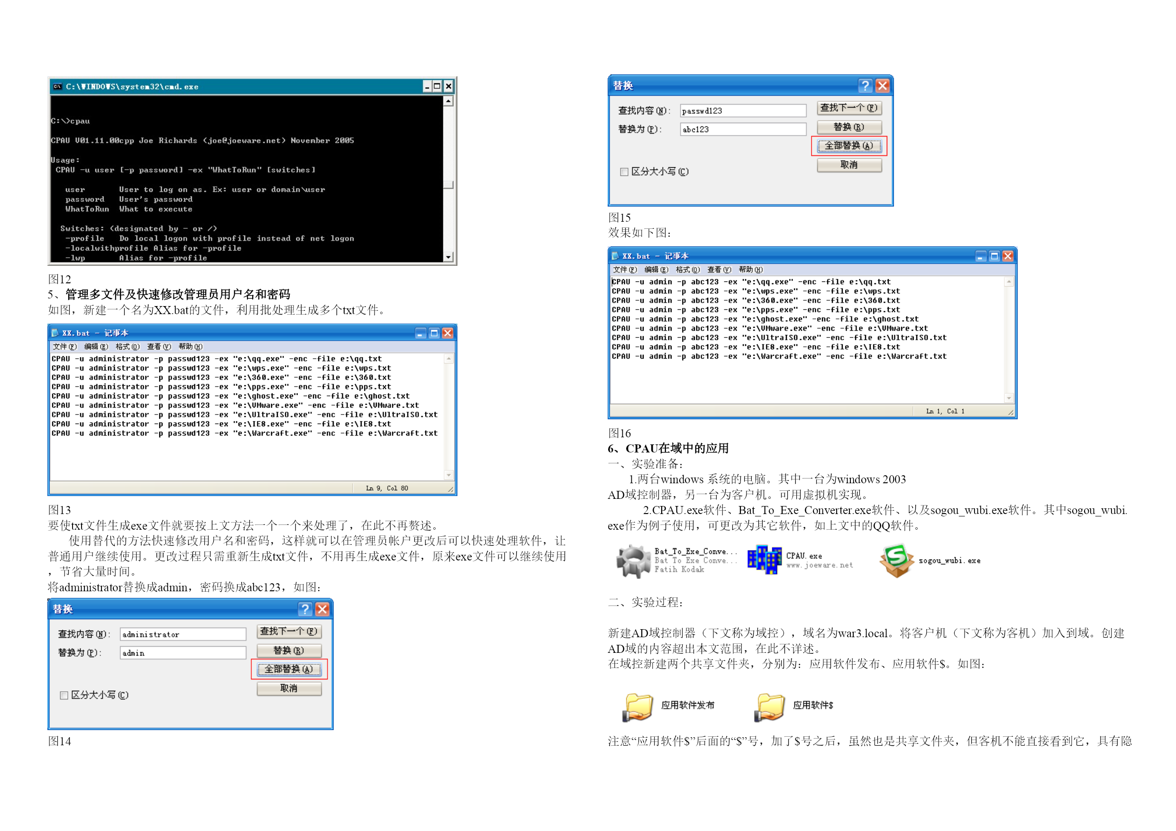Open 文件 menu in the figure 13 notepad window
Image resolution: width=1176 pixels, height=831 pixels.
point(64,347)
